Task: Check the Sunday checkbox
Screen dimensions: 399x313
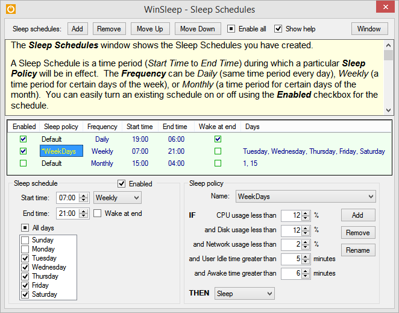Action: (x=25, y=240)
